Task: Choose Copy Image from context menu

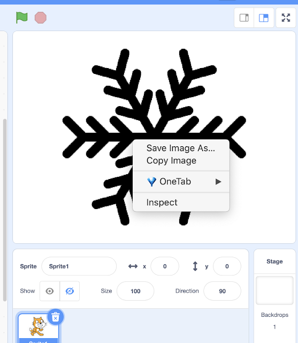Action: click(x=171, y=161)
